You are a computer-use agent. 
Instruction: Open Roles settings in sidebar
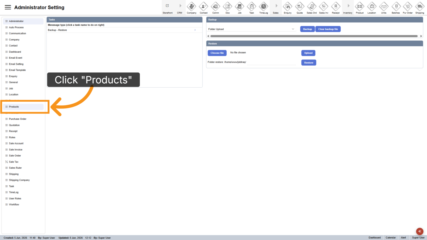[x=23, y=137]
